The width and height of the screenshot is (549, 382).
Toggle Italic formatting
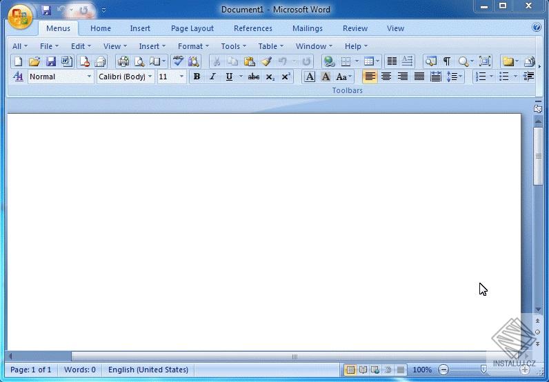click(212, 77)
